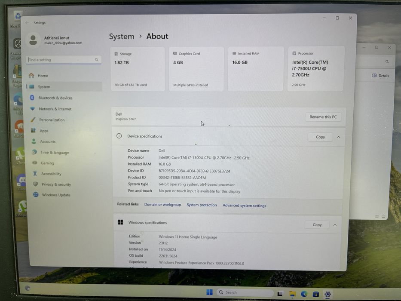The height and width of the screenshot is (301, 401).
Task: Click the Product ID value text
Action: coord(182,178)
